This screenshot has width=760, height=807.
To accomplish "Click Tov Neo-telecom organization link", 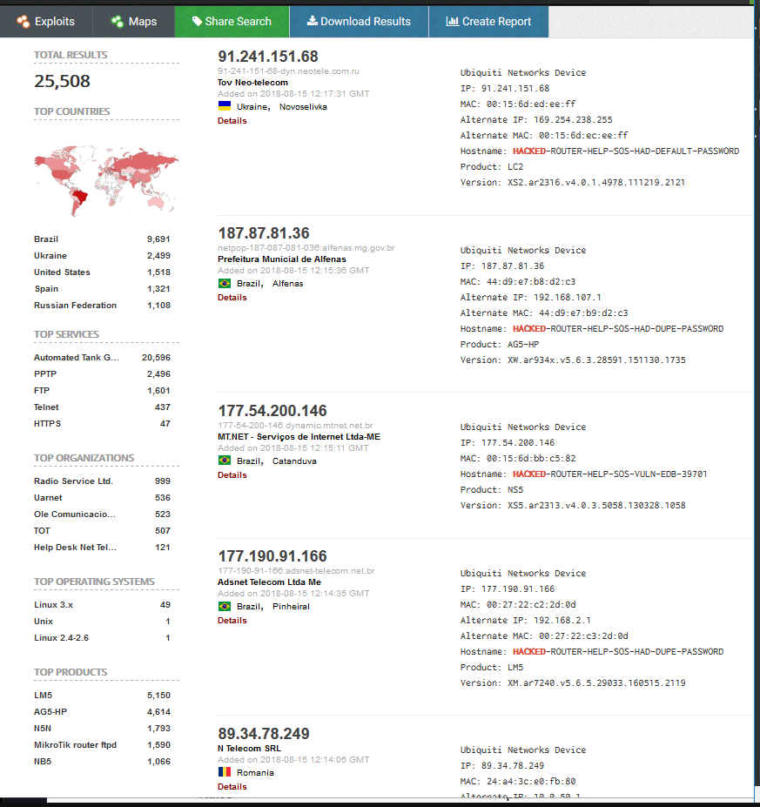I will pos(252,83).
